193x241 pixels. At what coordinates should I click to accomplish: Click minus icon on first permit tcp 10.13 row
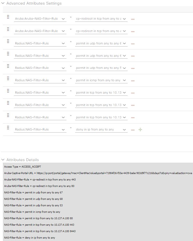pyautogui.click(x=133, y=93)
